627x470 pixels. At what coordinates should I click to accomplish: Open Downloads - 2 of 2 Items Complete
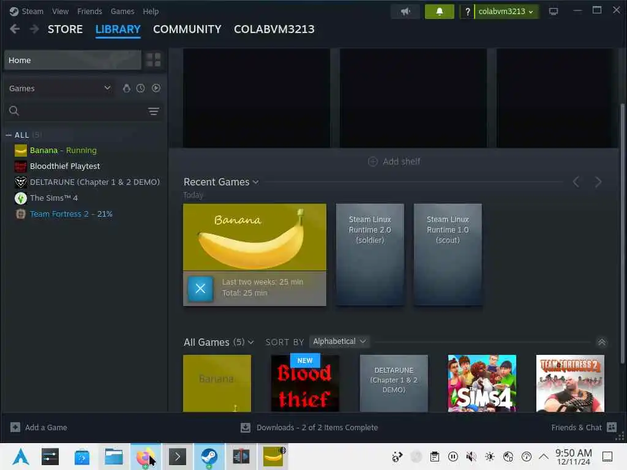click(309, 428)
